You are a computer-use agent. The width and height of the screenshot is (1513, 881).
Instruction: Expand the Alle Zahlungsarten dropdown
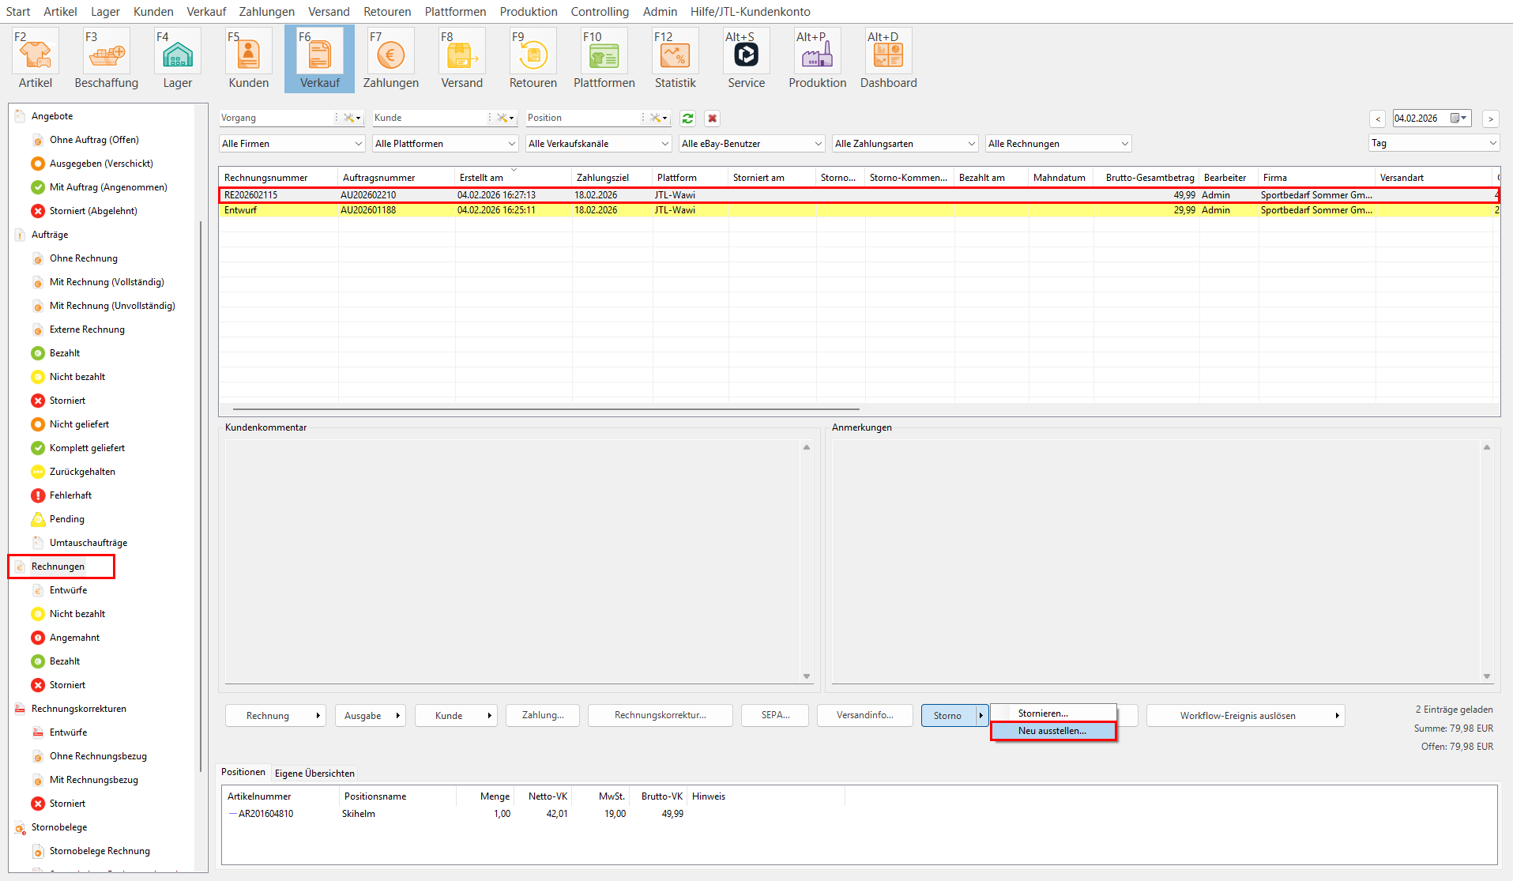coord(905,144)
